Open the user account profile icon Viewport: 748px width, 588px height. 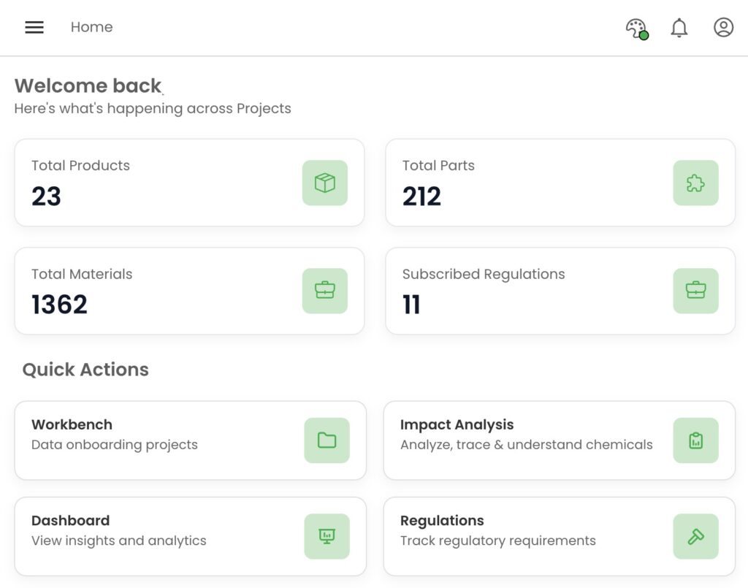723,28
